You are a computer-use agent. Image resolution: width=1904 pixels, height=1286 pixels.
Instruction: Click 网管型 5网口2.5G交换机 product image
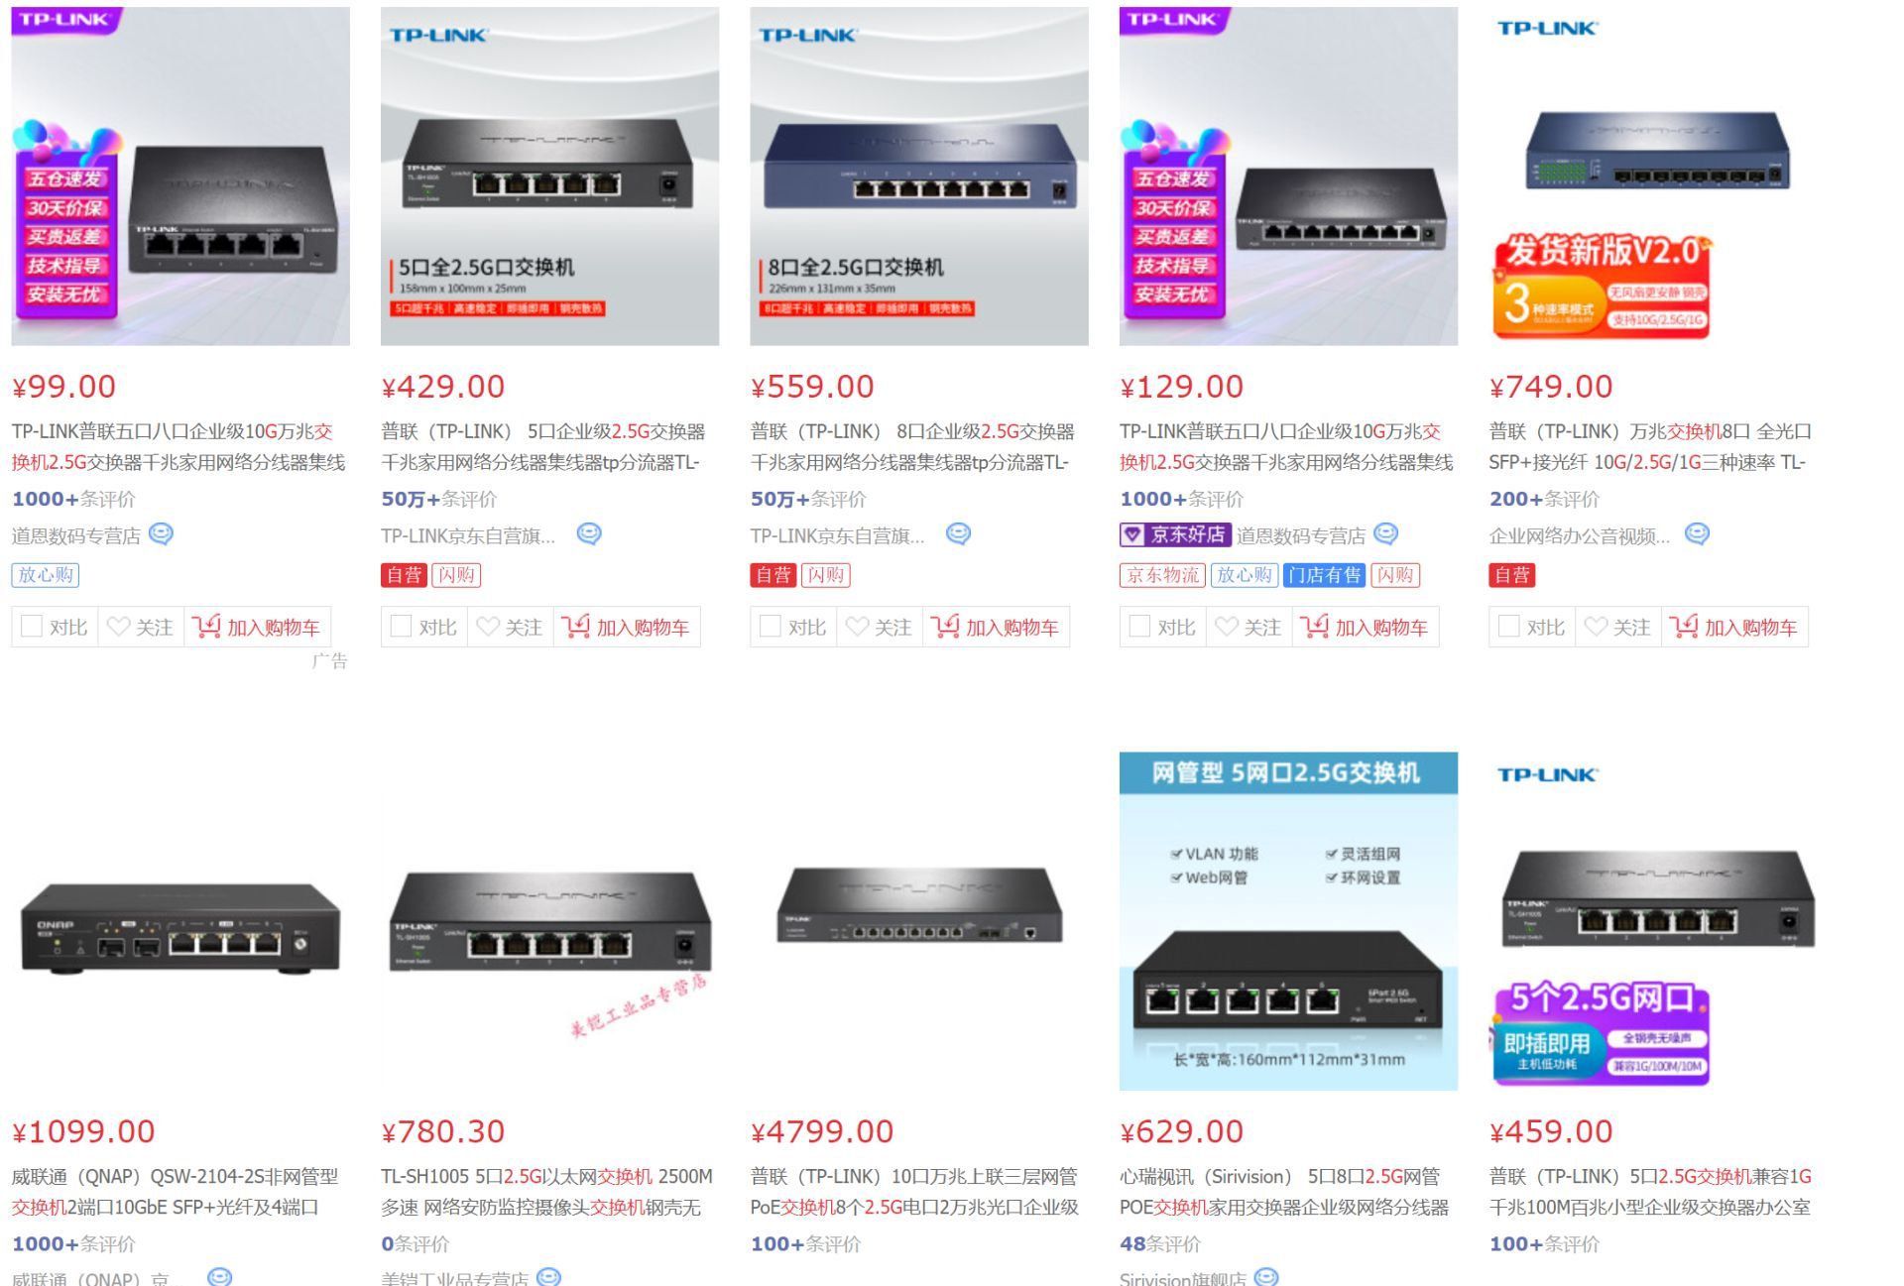(1288, 921)
